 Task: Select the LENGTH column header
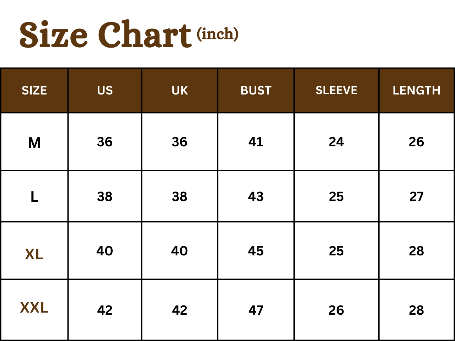(x=417, y=91)
